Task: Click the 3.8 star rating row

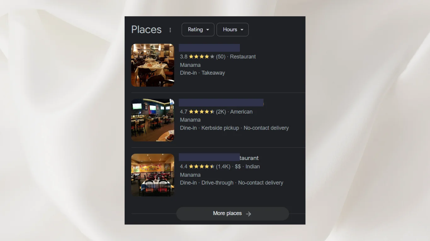Action: [218, 56]
